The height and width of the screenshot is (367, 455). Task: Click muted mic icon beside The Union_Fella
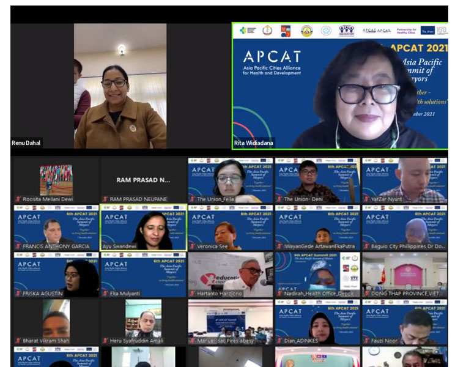click(192, 199)
